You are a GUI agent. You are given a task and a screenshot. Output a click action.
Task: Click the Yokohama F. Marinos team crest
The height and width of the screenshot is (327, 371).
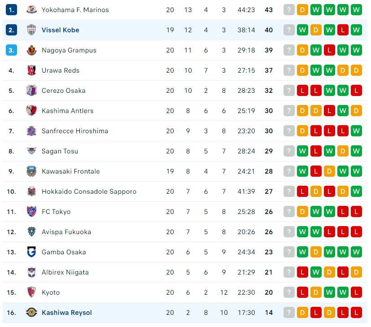click(x=31, y=10)
